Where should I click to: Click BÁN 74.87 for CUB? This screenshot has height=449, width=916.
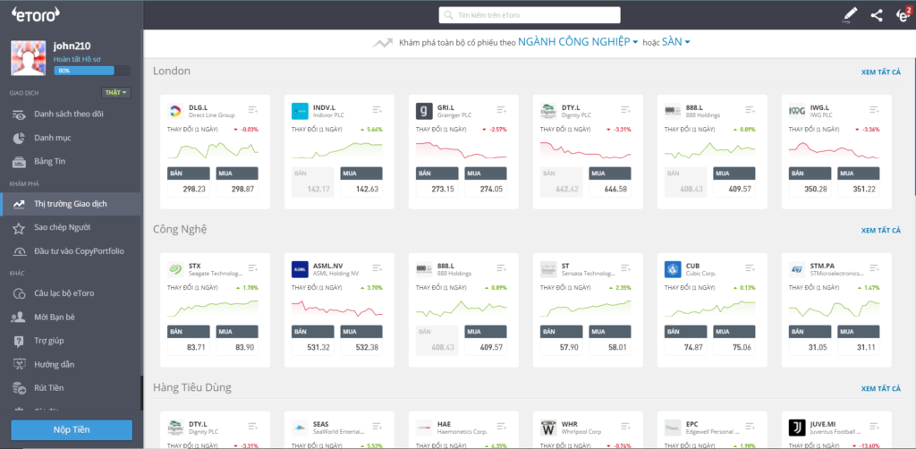(x=686, y=340)
